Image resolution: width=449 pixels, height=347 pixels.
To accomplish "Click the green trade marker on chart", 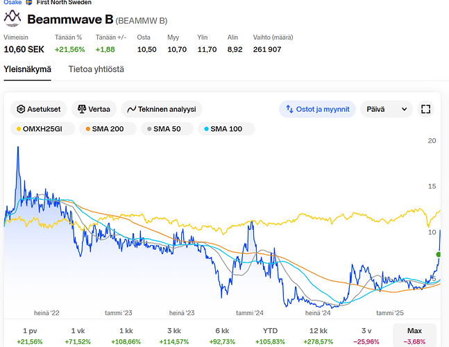I will click(438, 254).
